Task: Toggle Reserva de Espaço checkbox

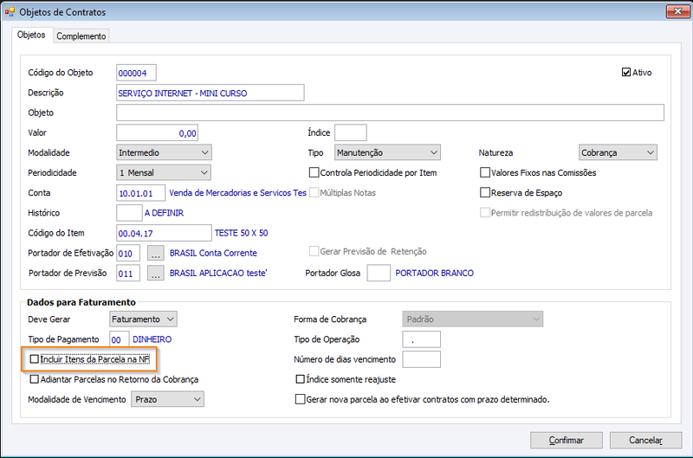Action: (x=485, y=192)
